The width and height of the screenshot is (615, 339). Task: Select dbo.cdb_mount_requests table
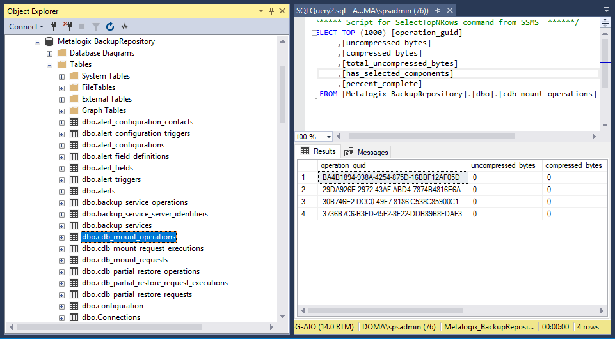click(124, 260)
